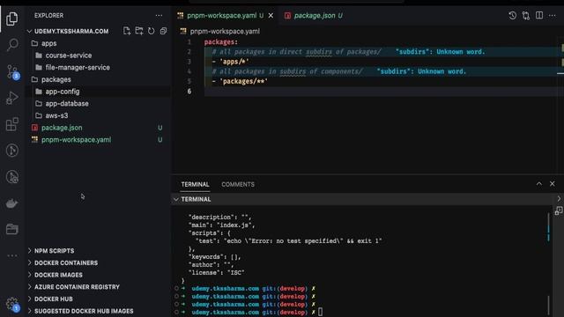Expand the AZURE CONTAINER REGISTRY section
This screenshot has height=317, width=564.
[77, 287]
